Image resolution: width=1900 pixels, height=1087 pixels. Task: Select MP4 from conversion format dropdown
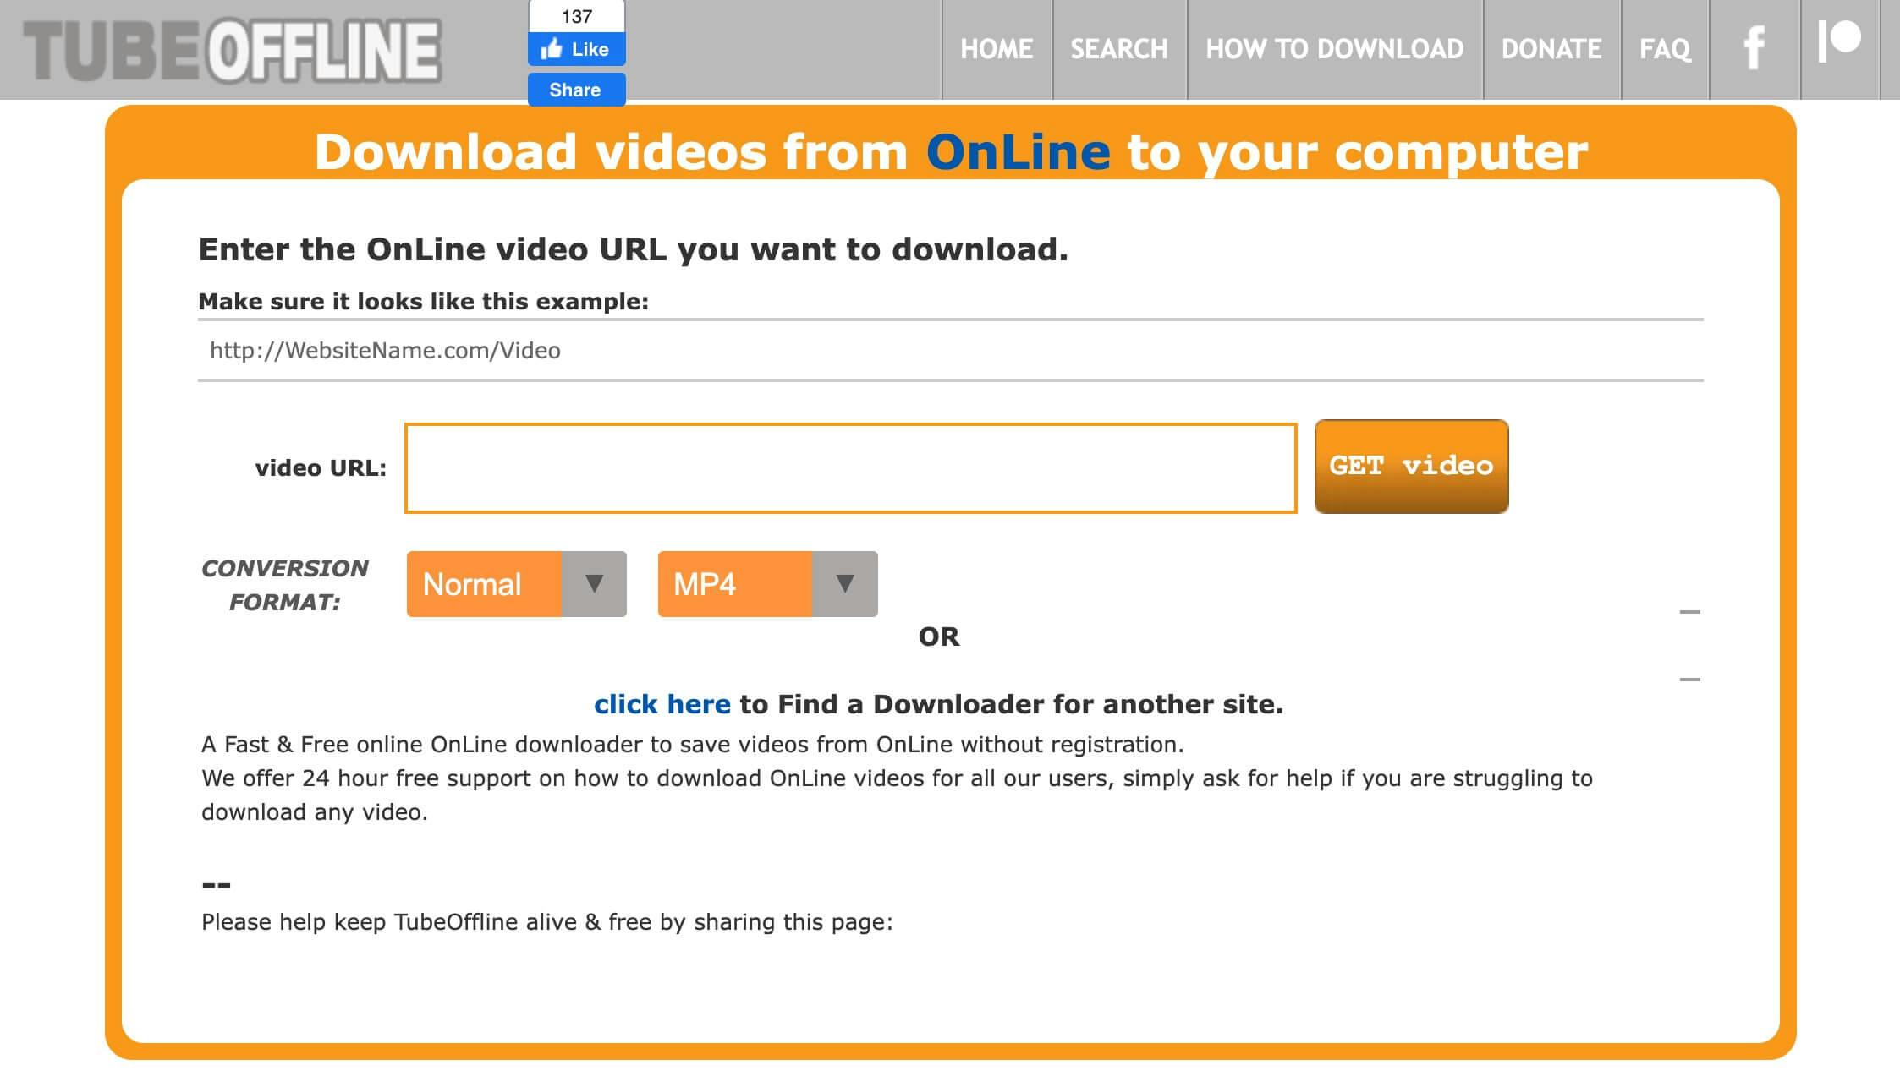tap(767, 584)
